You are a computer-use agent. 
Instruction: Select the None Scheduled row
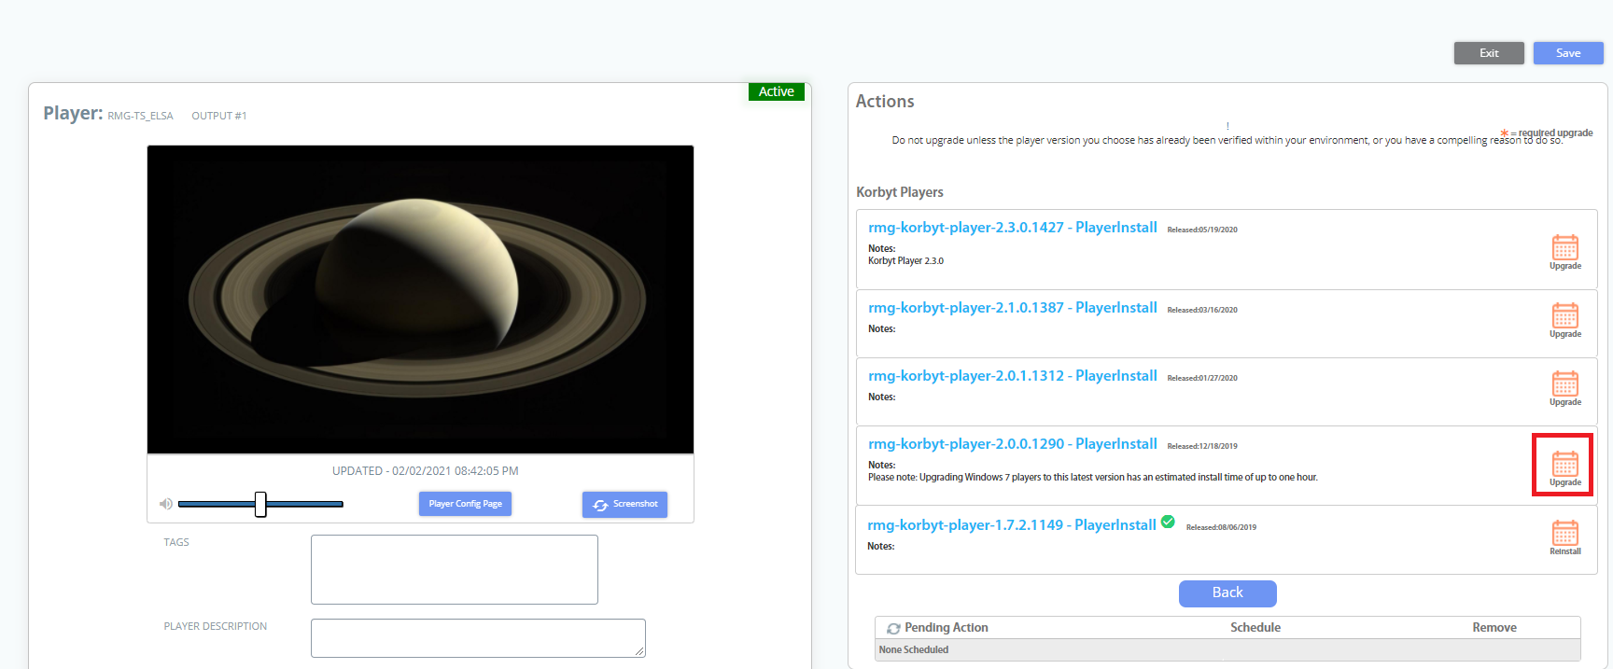[1227, 650]
